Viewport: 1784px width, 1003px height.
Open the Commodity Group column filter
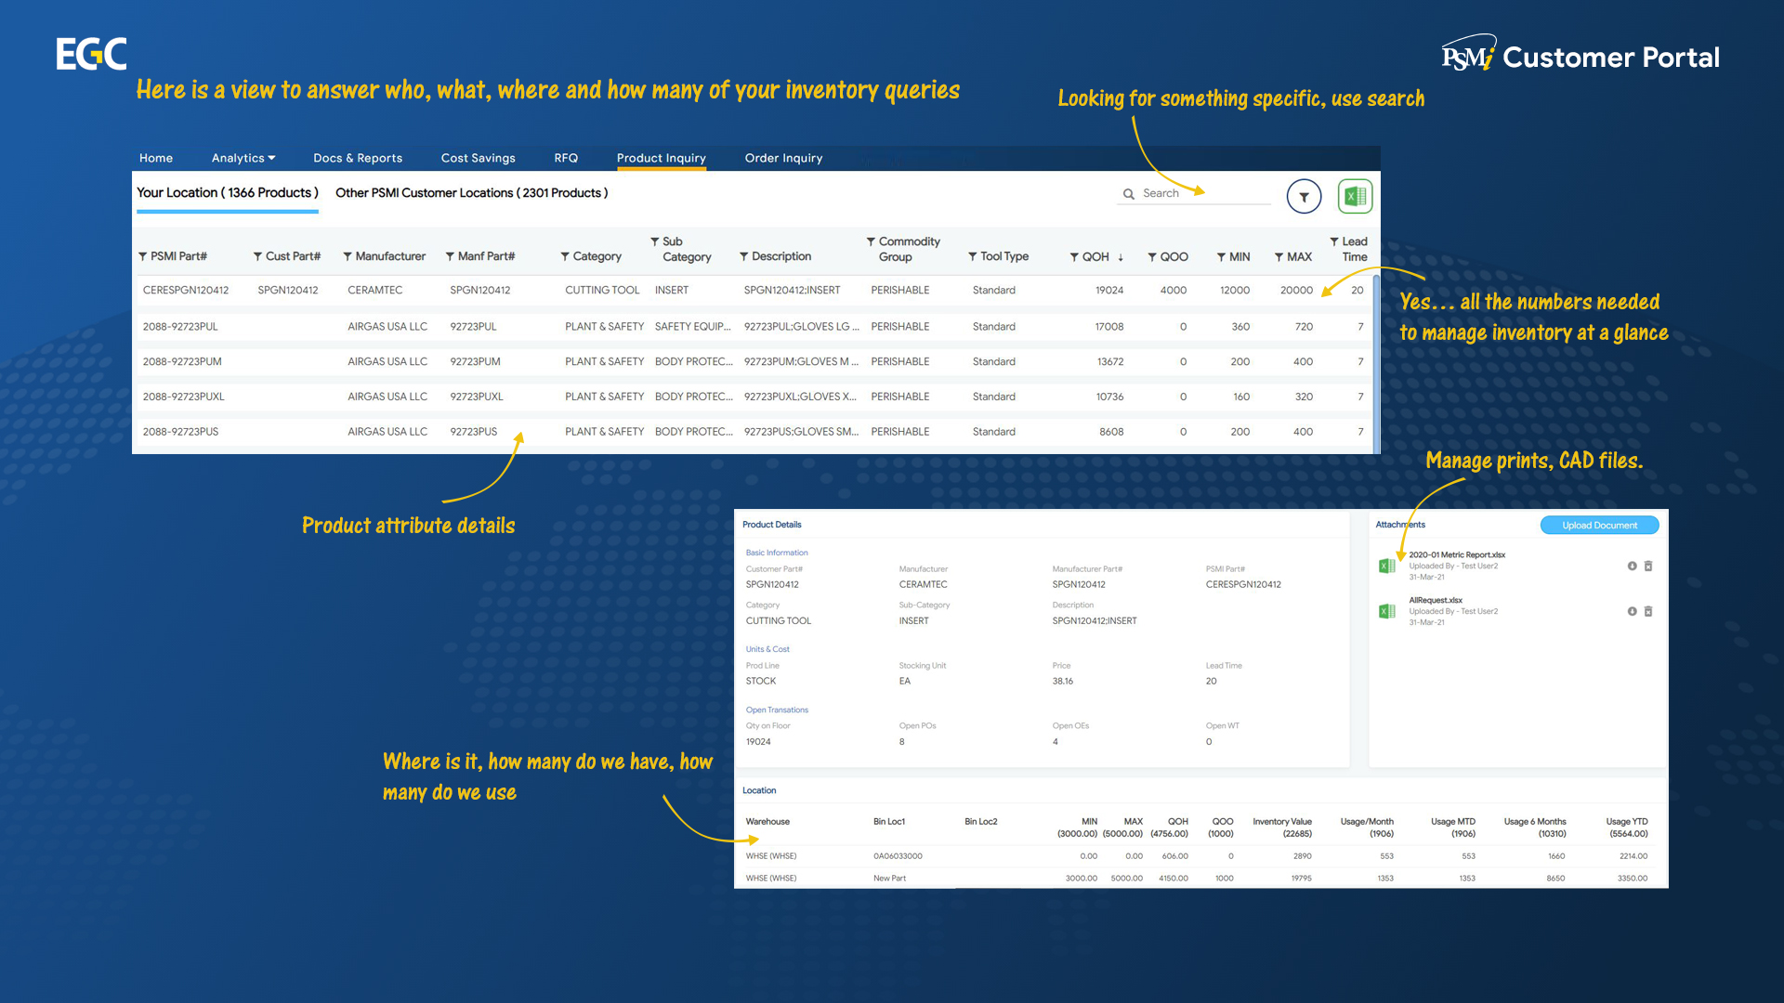tap(871, 241)
